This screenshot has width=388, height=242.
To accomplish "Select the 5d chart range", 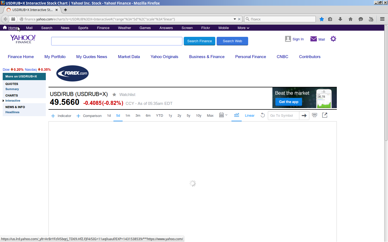I will [x=118, y=116].
